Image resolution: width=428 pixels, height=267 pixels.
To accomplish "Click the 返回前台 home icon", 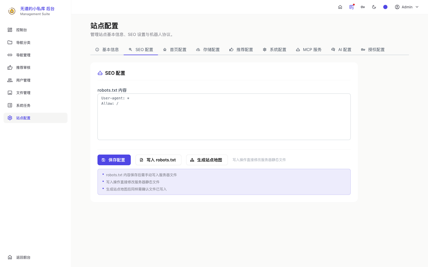I will tap(10, 257).
